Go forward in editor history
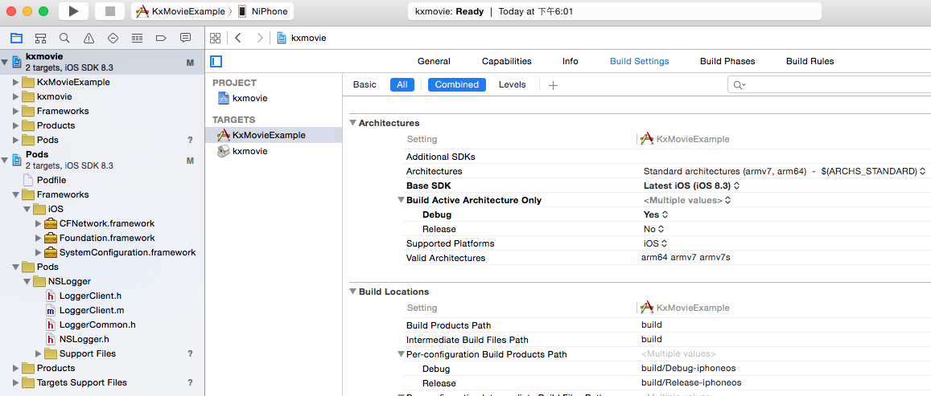Image resolution: width=931 pixels, height=396 pixels. pyautogui.click(x=259, y=38)
